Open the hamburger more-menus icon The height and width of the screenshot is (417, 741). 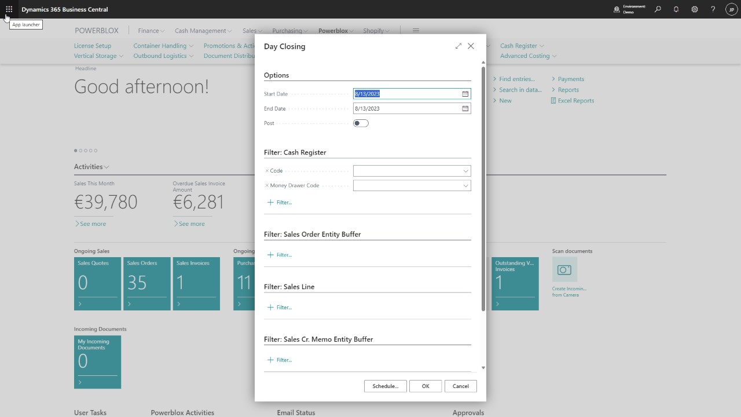[416, 31]
